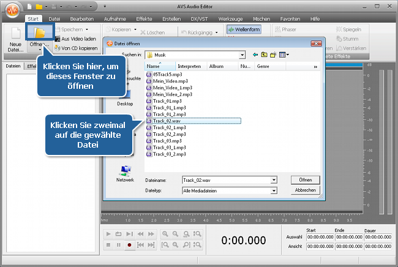The width and height of the screenshot is (398, 267).
Task: Sort files by the Name column
Action: click(160, 66)
